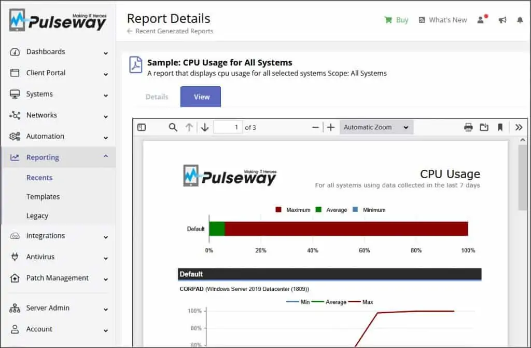This screenshot has height=348, width=531.
Task: Open find in document magnifier
Action: [173, 127]
